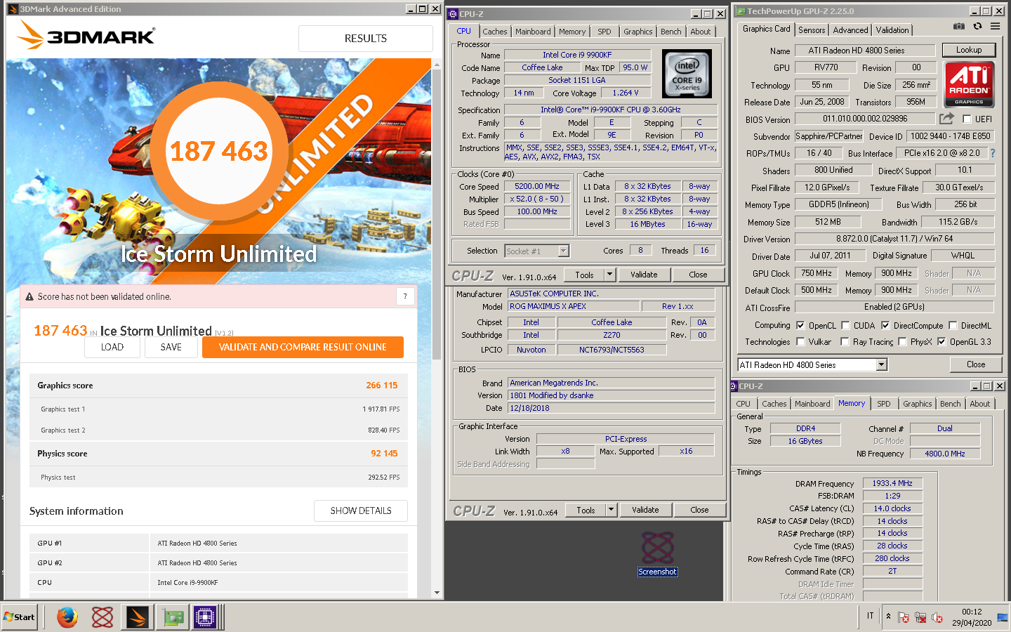Toggle the OpenCL checkbox
This screenshot has height=632, width=1011.
pos(800,325)
